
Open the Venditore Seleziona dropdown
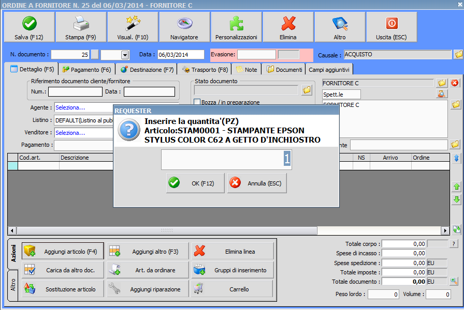click(x=84, y=133)
